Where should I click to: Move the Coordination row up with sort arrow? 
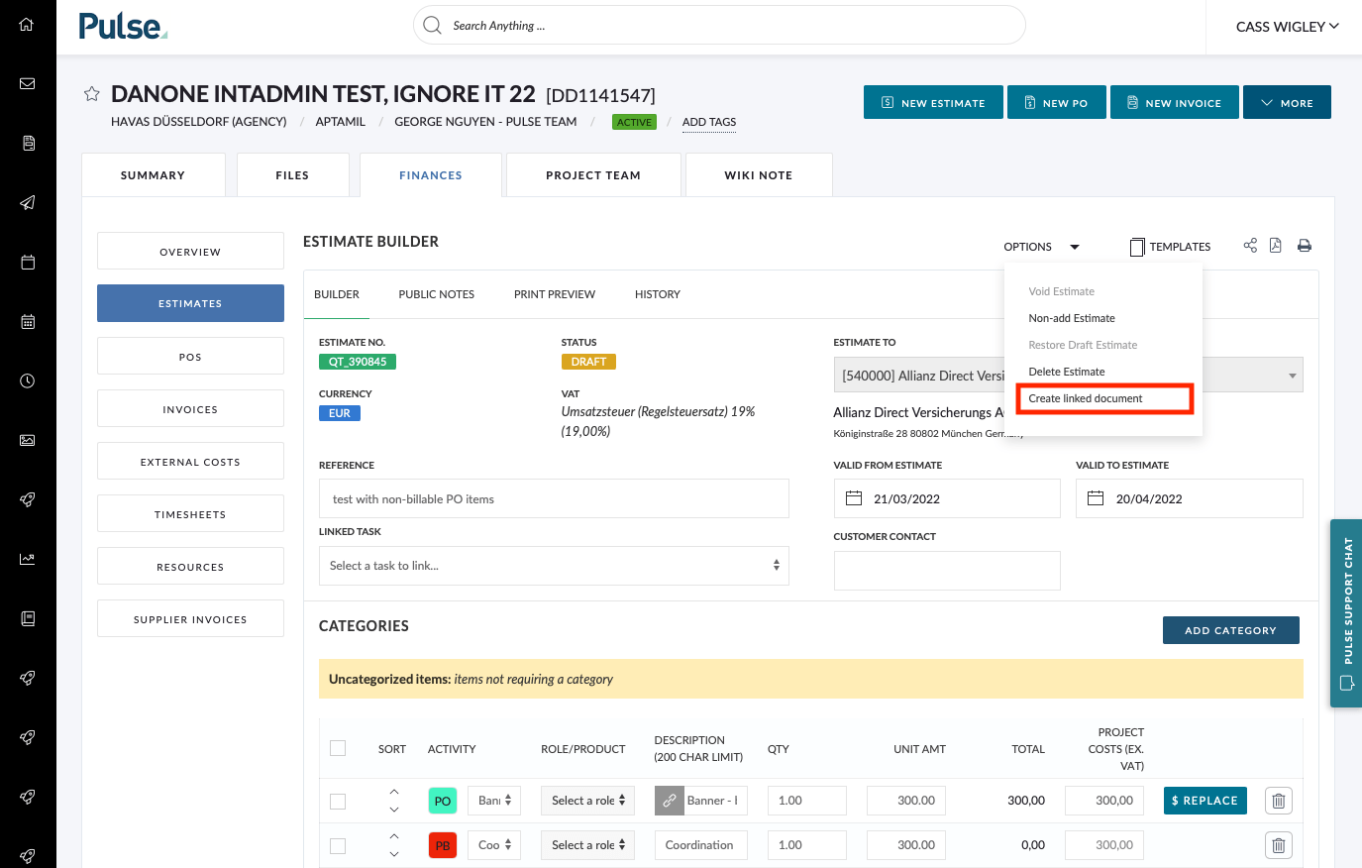(x=394, y=836)
